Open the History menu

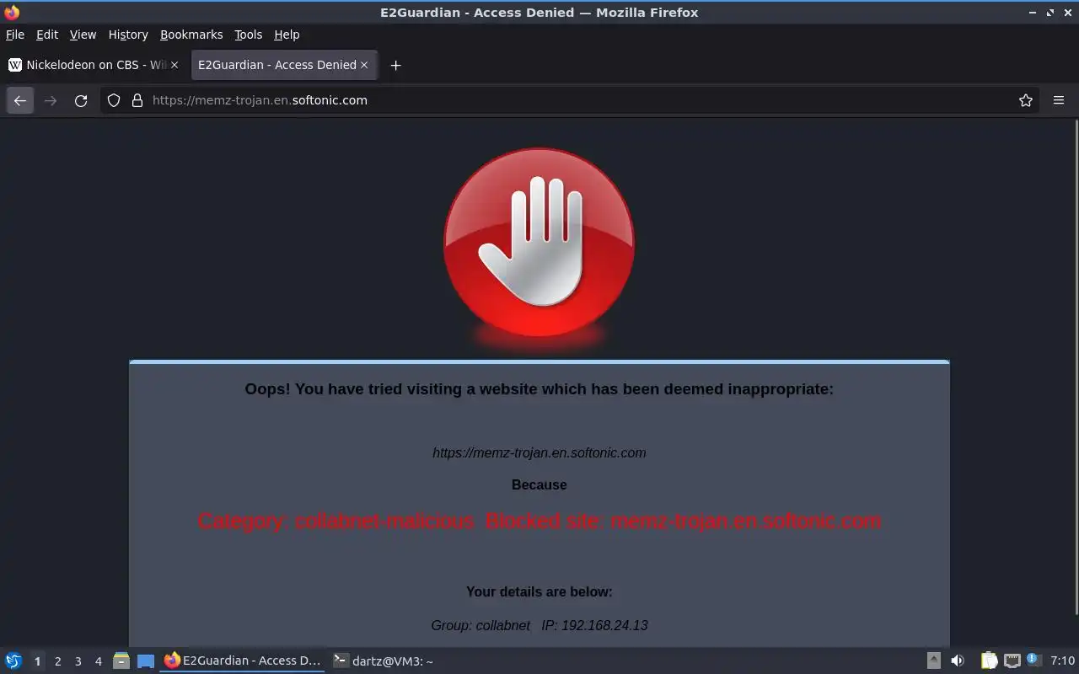pos(128,35)
